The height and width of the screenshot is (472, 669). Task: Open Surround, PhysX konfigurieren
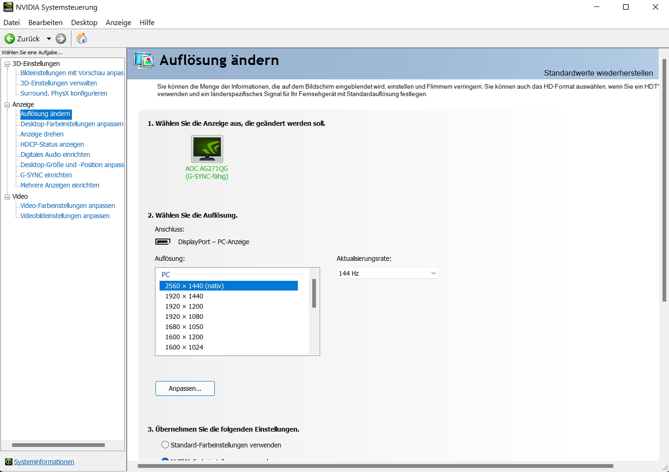(x=64, y=93)
